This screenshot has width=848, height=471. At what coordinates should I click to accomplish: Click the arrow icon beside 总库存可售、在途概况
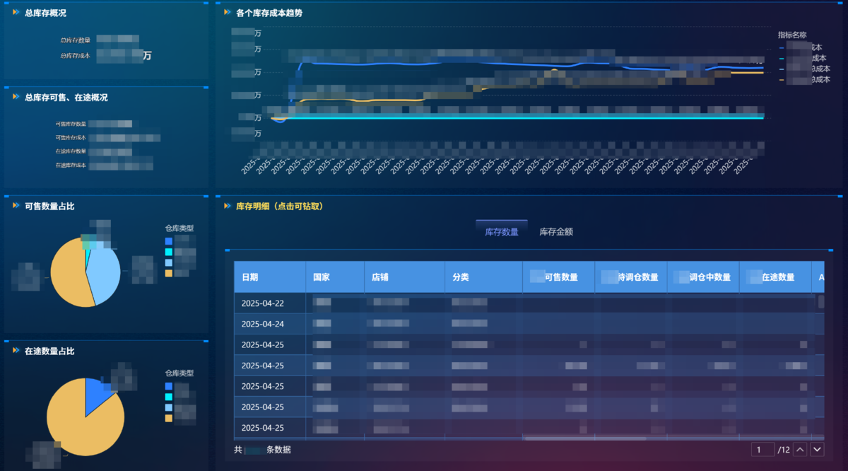[x=16, y=97]
